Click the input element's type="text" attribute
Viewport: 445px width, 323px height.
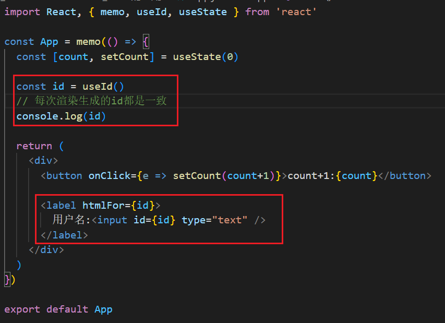point(214,220)
